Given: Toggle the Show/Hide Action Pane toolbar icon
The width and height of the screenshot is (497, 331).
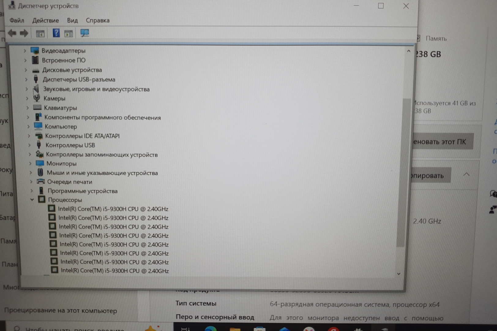Looking at the screenshot, I should 69,33.
